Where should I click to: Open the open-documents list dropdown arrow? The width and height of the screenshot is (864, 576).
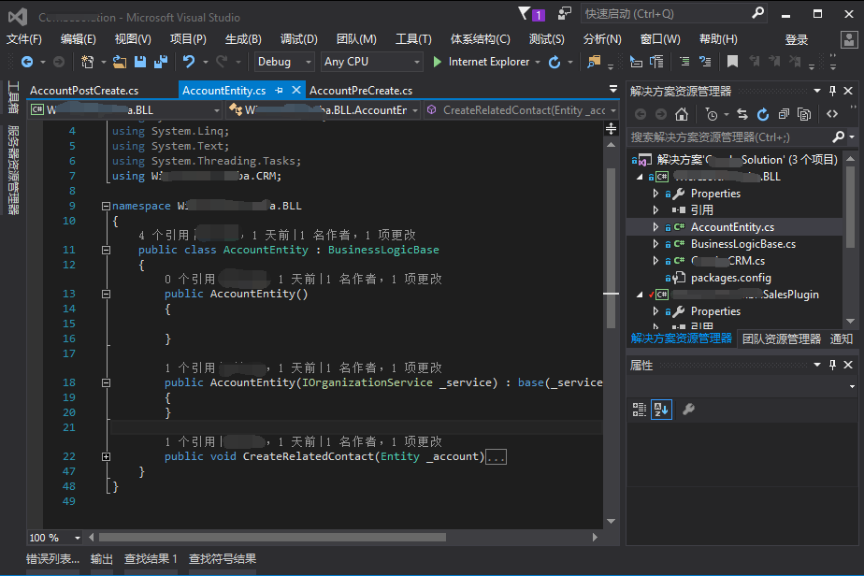(613, 89)
